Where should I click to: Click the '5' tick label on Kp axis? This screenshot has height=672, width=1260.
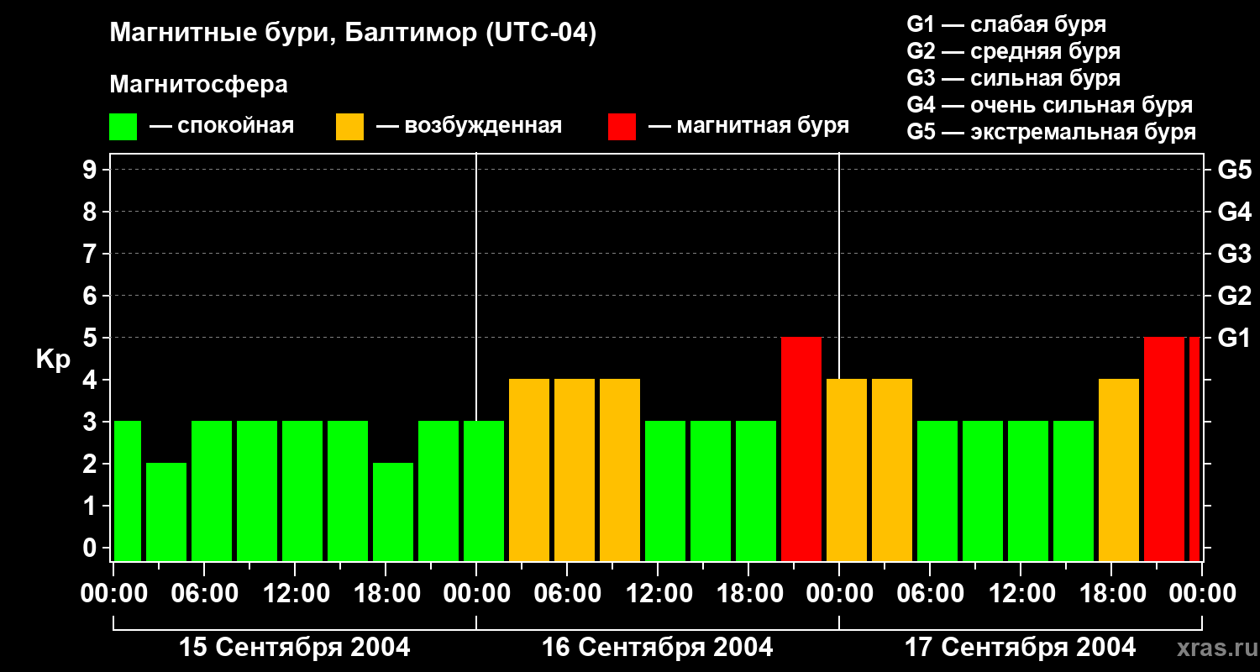click(92, 338)
